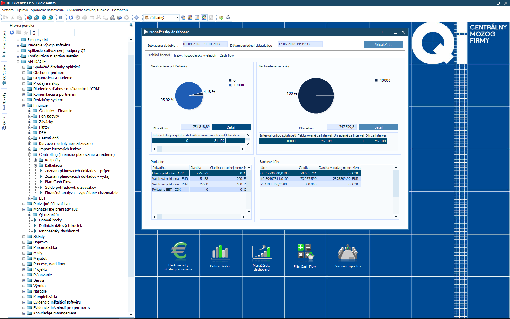Expand the Rozpočty tree node
Screen dimensions: 510x319
(36, 160)
